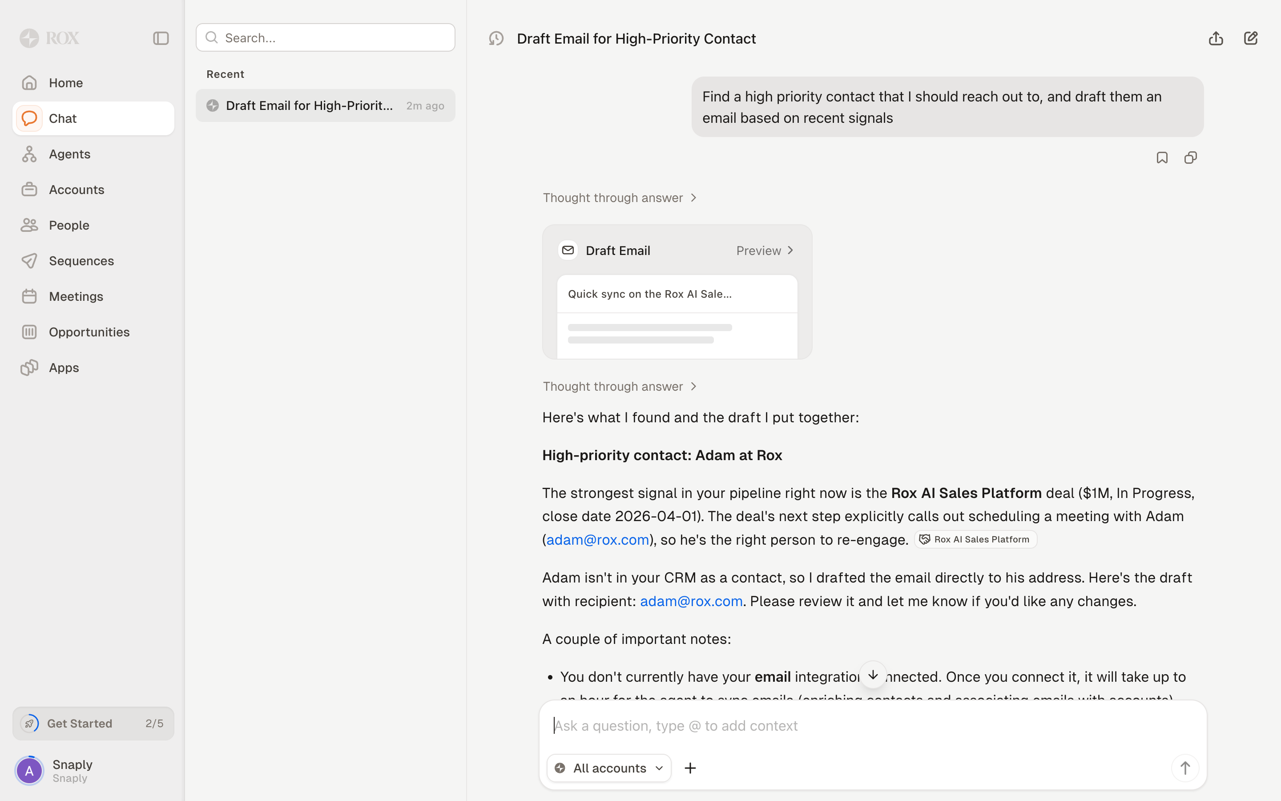Click the 'High-priority contact: Adam at Rox' heading
This screenshot has width=1281, height=801.
coord(662,455)
